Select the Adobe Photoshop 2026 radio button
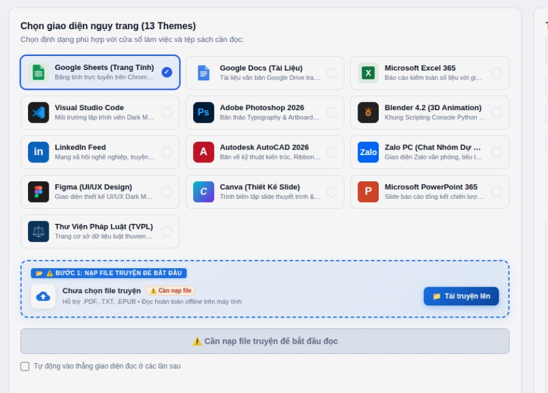Viewport: 548px width, 393px height. click(331, 113)
